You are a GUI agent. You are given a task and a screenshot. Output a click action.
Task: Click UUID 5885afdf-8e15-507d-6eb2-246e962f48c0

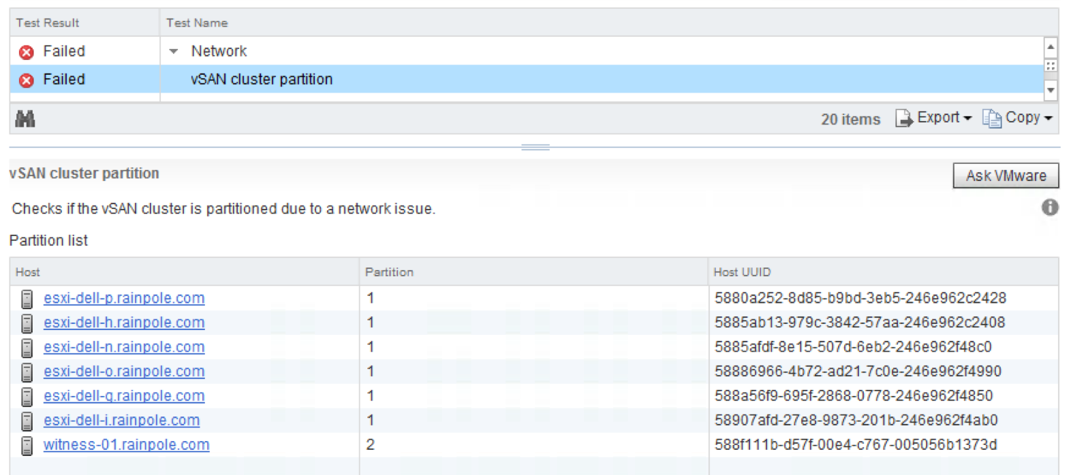[853, 347]
